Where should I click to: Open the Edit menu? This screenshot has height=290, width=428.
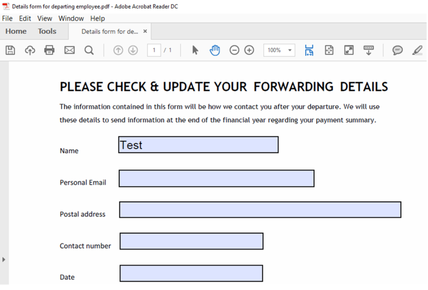25,18
